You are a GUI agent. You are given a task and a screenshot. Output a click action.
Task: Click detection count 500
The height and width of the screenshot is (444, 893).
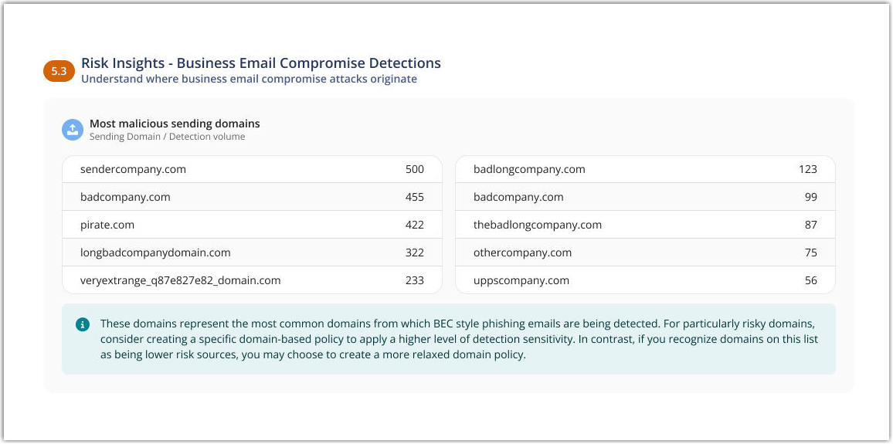coord(414,169)
